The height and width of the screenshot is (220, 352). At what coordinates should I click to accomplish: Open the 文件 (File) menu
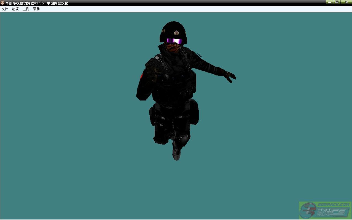pyautogui.click(x=5, y=9)
